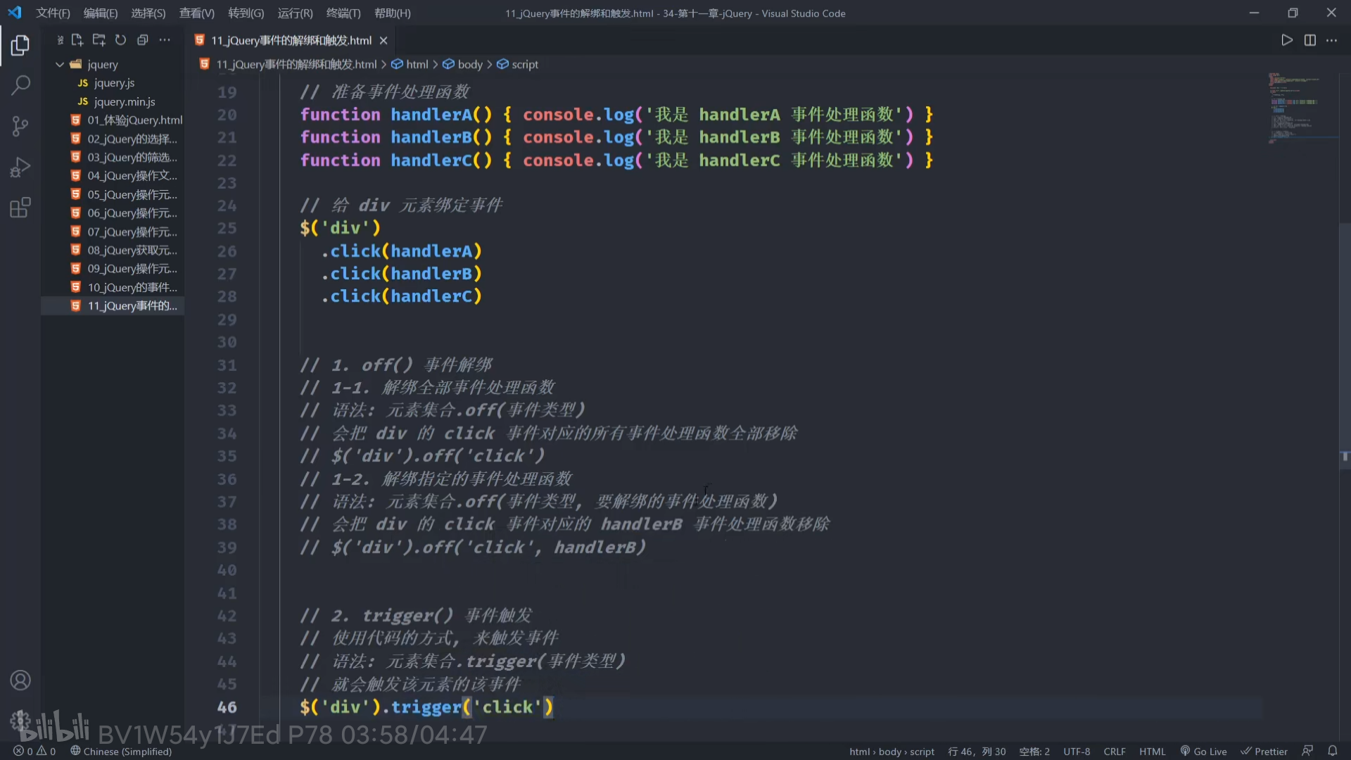Open Run and Debug view icon
Screen dimensions: 1351x760
click(20, 167)
